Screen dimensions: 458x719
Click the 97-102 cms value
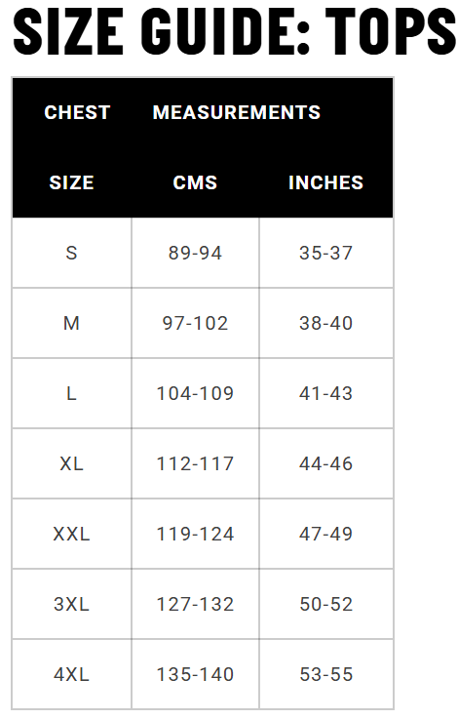tap(195, 323)
